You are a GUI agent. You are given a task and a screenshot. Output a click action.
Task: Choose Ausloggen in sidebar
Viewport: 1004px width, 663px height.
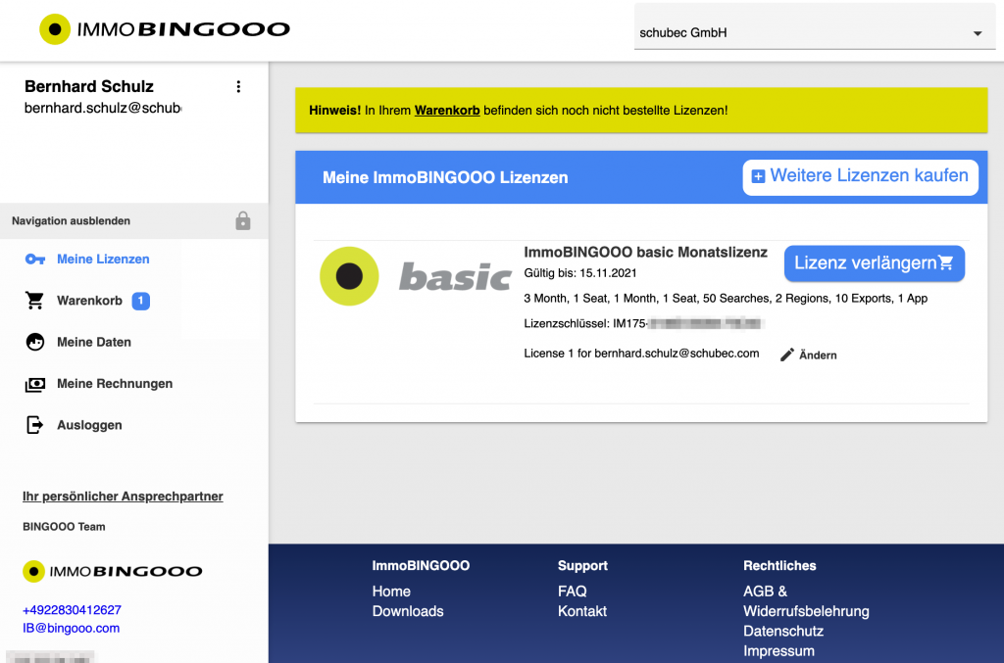(89, 425)
